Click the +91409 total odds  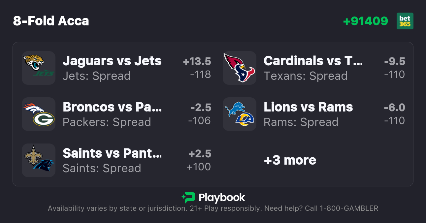(x=366, y=21)
